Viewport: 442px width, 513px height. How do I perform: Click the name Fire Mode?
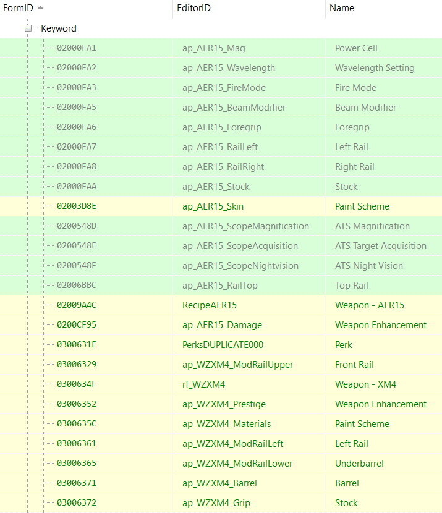click(x=355, y=88)
